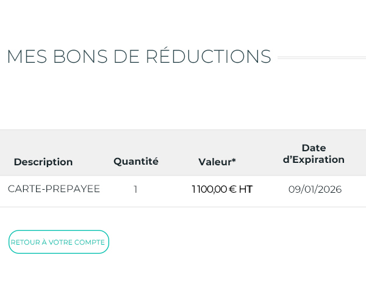Click the Mes bons de réductions heading
The width and height of the screenshot is (366, 305).
[x=138, y=56]
